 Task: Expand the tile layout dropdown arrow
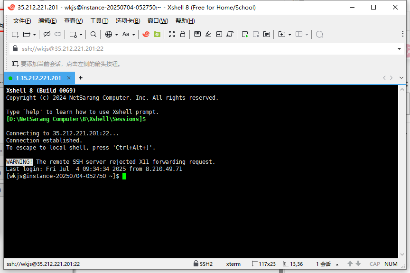tap(307, 35)
